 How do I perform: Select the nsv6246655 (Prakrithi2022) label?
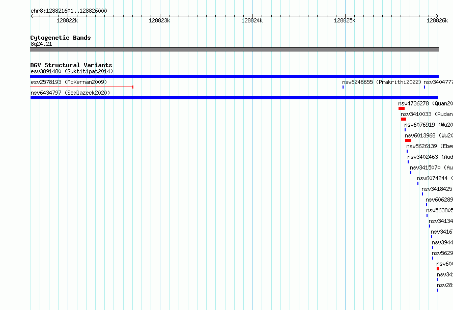(382, 82)
